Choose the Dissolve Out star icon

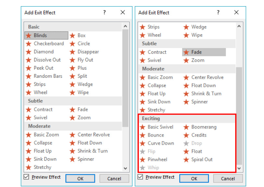[x=29, y=60]
